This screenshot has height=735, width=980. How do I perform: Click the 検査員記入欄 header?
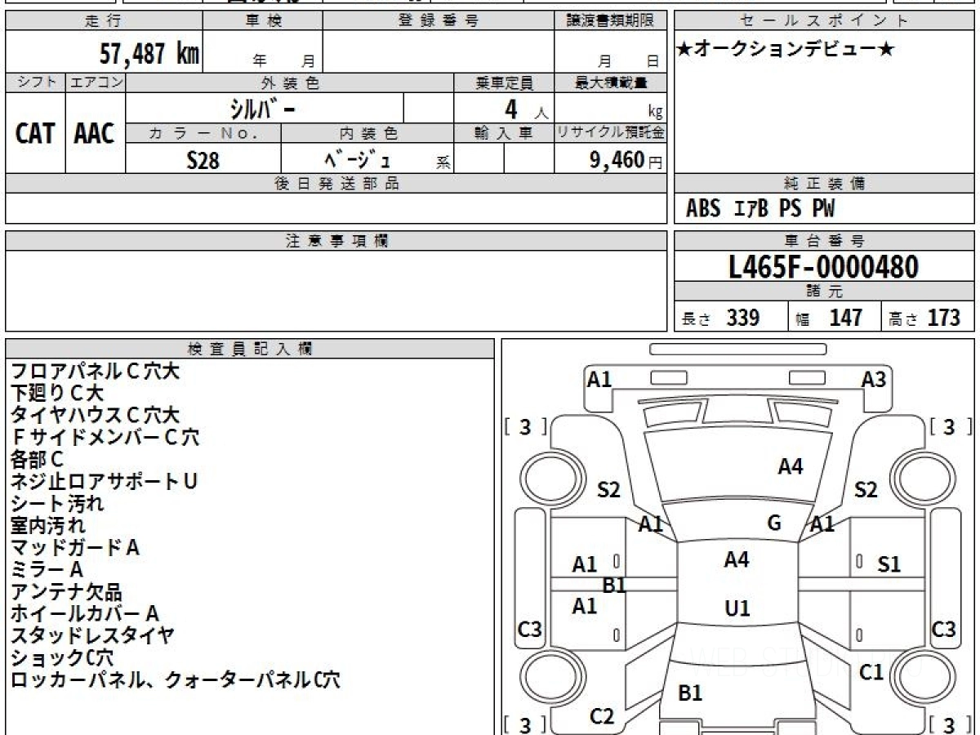coord(250,349)
